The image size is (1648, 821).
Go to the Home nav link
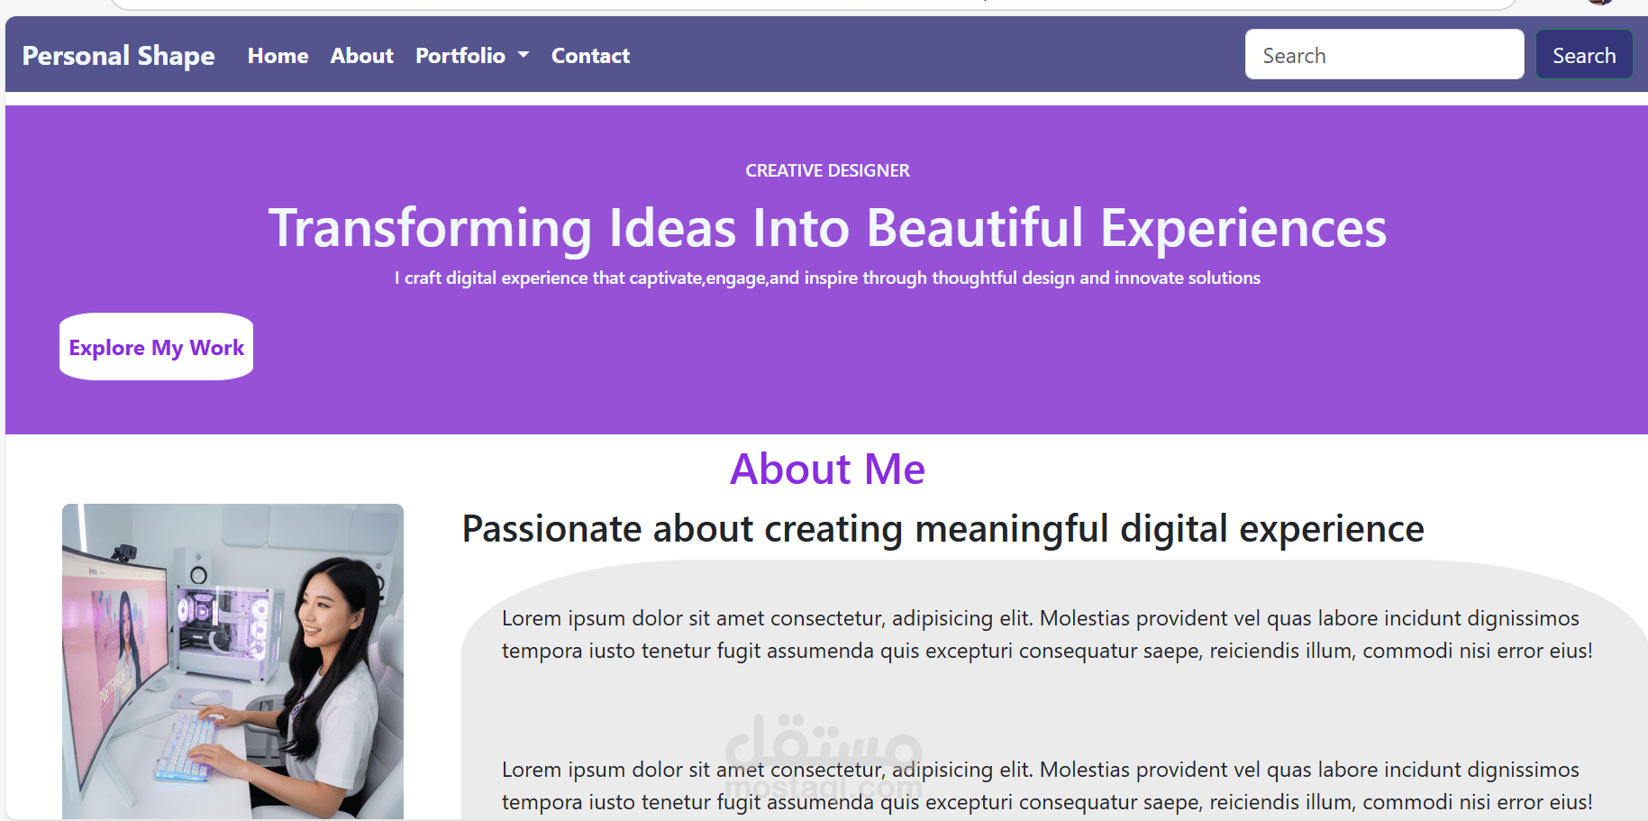coord(278,56)
